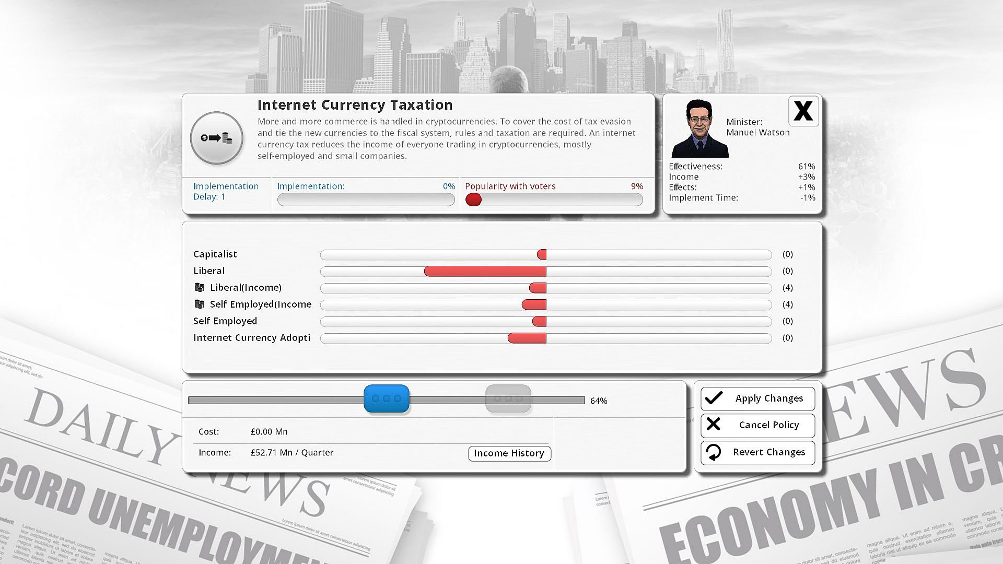Click minister Manuel Watson's portrait
The height and width of the screenshot is (564, 1003).
(699, 129)
